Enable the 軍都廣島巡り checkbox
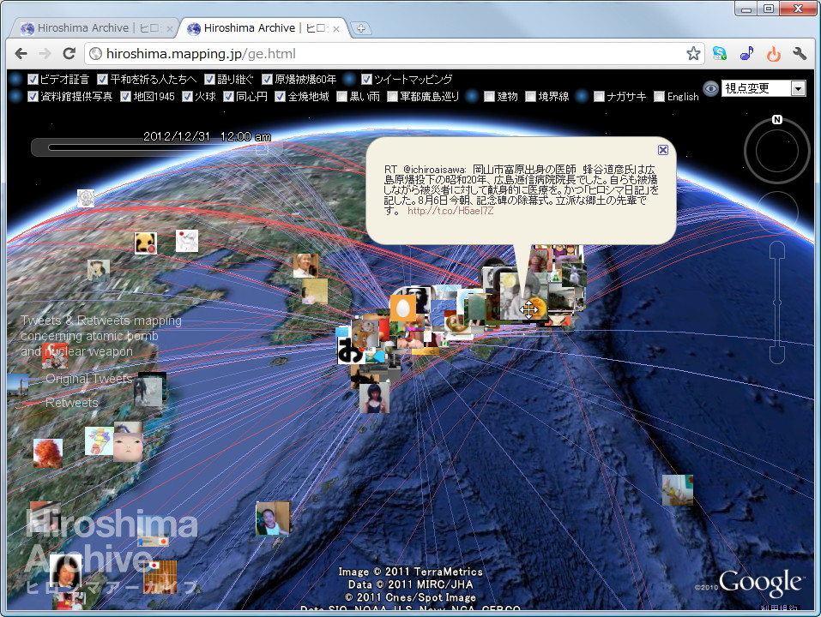Image resolution: width=821 pixels, height=617 pixels. 392,97
